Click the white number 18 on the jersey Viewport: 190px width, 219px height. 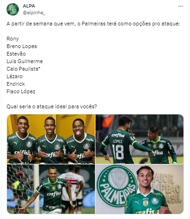119,152
